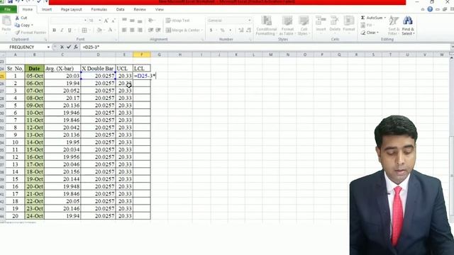Select column F header
Image resolution: width=454 pixels, height=255 pixels.
[x=142, y=55]
